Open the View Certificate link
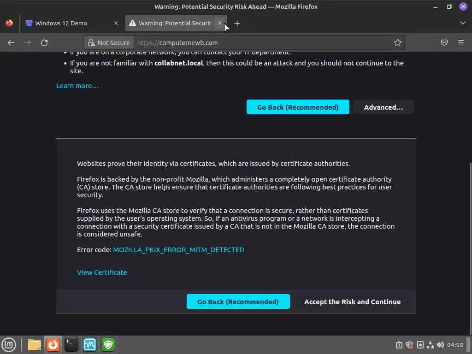 [102, 272]
